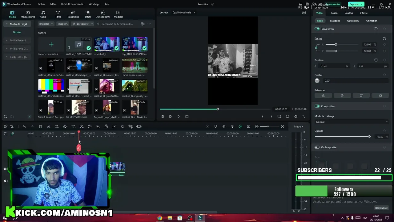The height and width of the screenshot is (222, 394).
Task: Click the Importer un média tile
Action: click(x=51, y=46)
